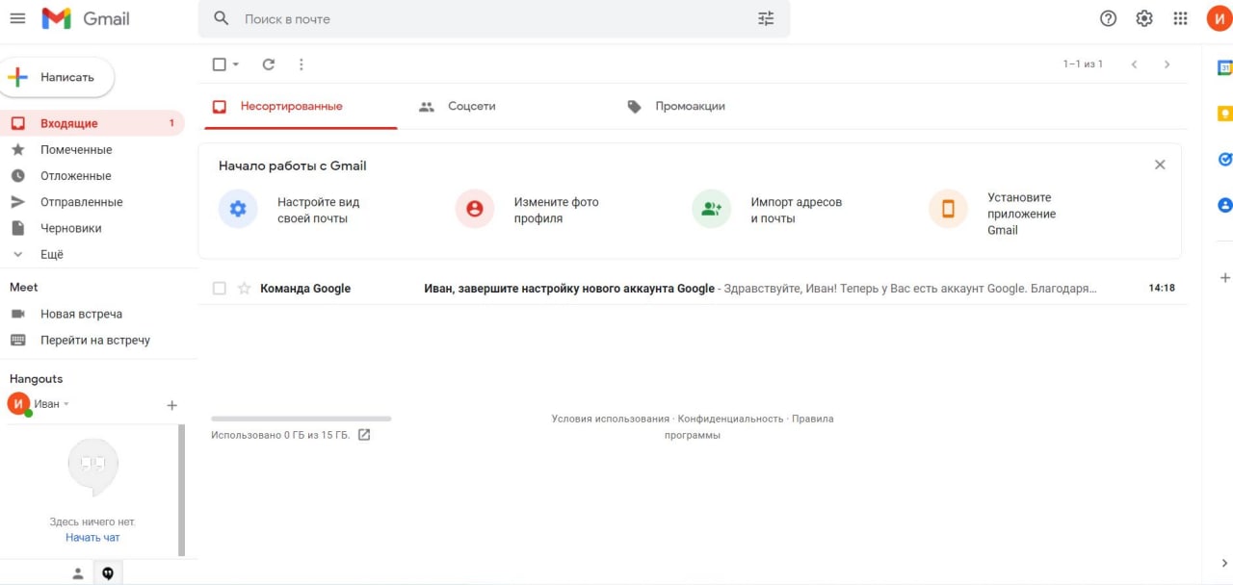Switch to Hangouts contacts person icon
Image resolution: width=1233 pixels, height=585 pixels.
click(78, 573)
